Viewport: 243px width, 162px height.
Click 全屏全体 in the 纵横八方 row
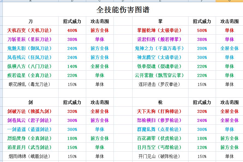click(100, 66)
